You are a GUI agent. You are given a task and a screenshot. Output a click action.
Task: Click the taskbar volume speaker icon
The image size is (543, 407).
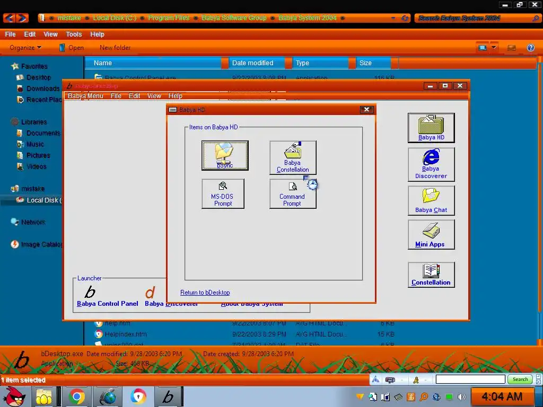coord(462,397)
